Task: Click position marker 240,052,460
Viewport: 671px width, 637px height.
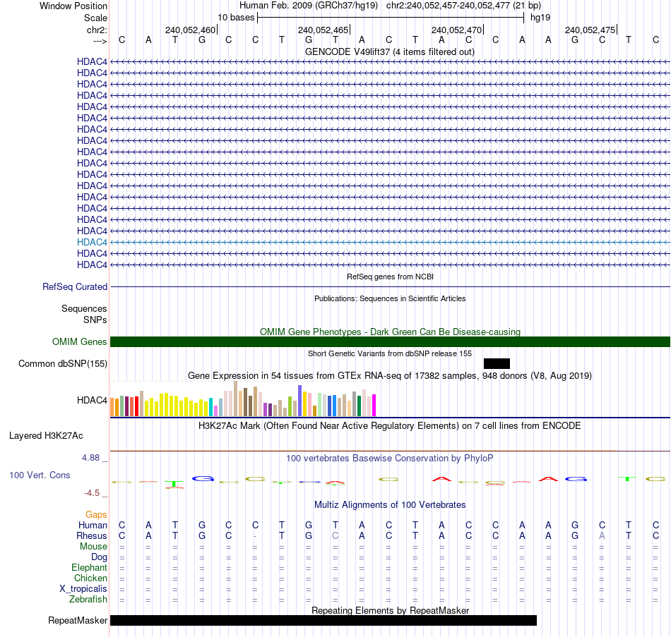Action: (x=191, y=30)
